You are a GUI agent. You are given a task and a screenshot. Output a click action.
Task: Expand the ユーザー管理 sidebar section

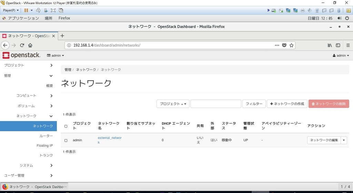(x=28, y=175)
